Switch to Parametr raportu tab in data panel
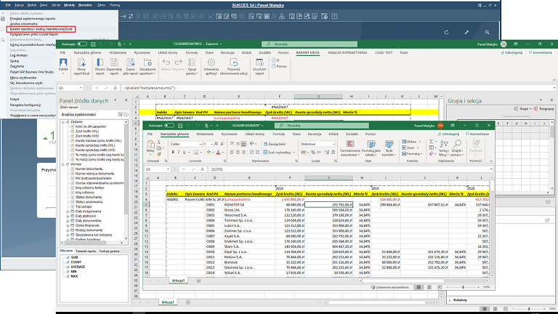Viewport: 558px width, 314px height. point(86,251)
